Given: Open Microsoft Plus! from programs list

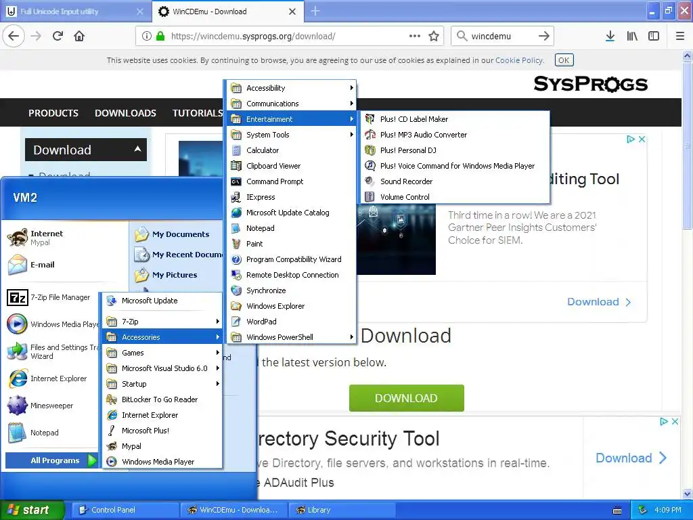Looking at the screenshot, I should tap(162, 430).
